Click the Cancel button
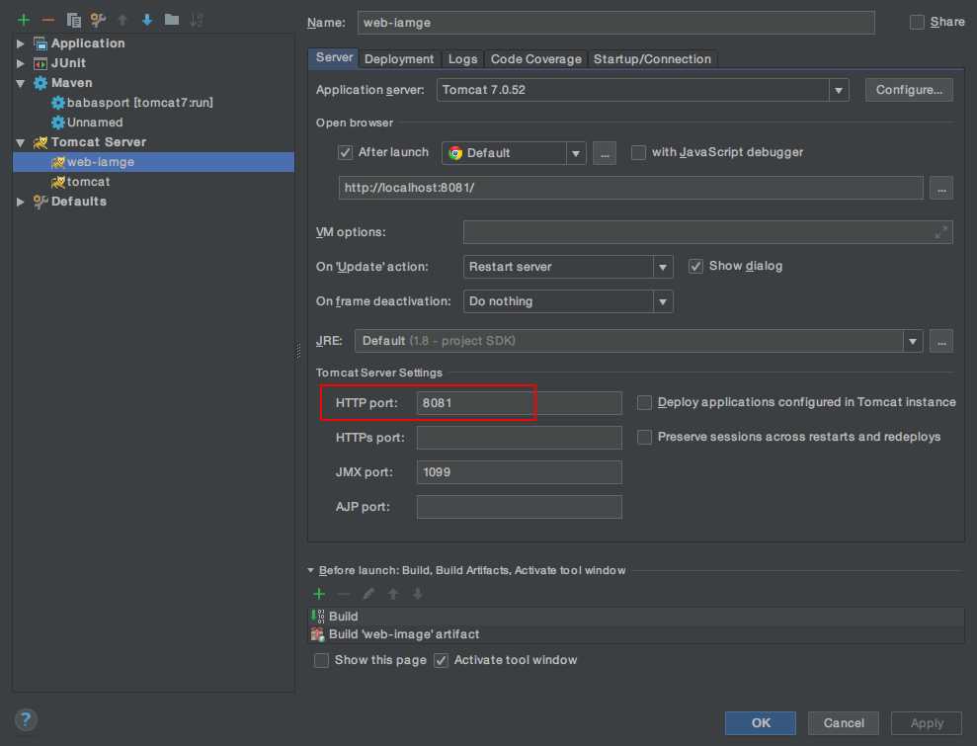 pyautogui.click(x=844, y=723)
